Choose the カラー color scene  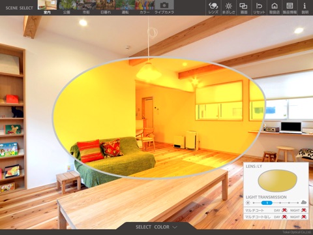click(x=145, y=7)
